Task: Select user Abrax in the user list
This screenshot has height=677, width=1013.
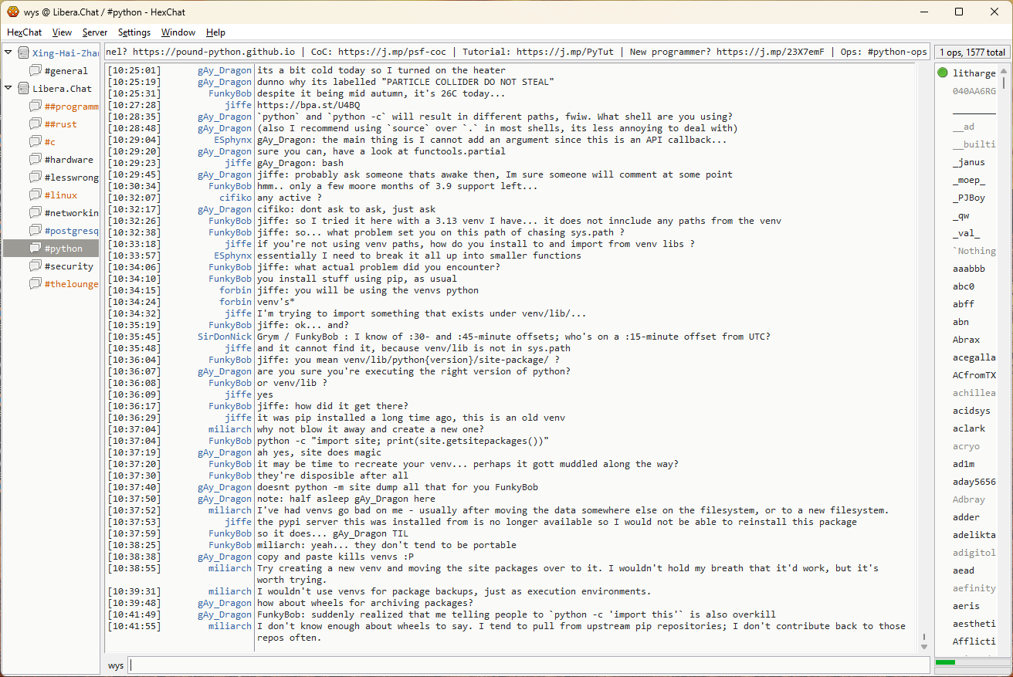Action: [966, 340]
